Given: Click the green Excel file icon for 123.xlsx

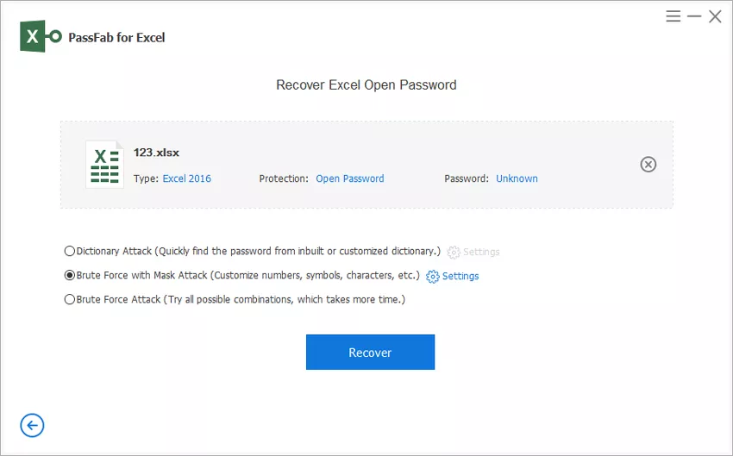Looking at the screenshot, I should coord(103,165).
